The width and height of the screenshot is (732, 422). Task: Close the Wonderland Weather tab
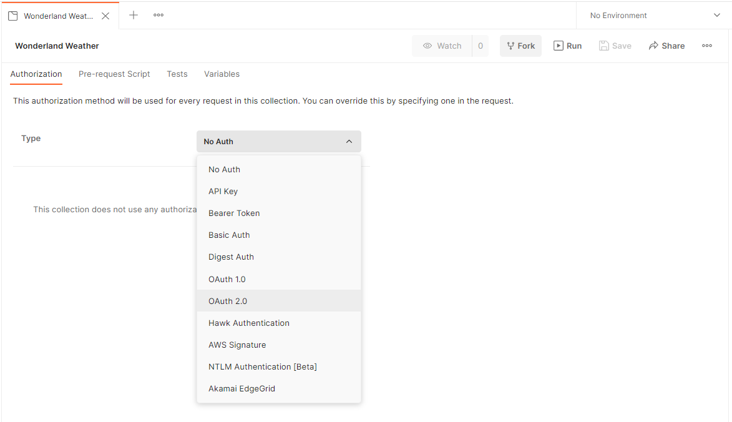coord(106,15)
